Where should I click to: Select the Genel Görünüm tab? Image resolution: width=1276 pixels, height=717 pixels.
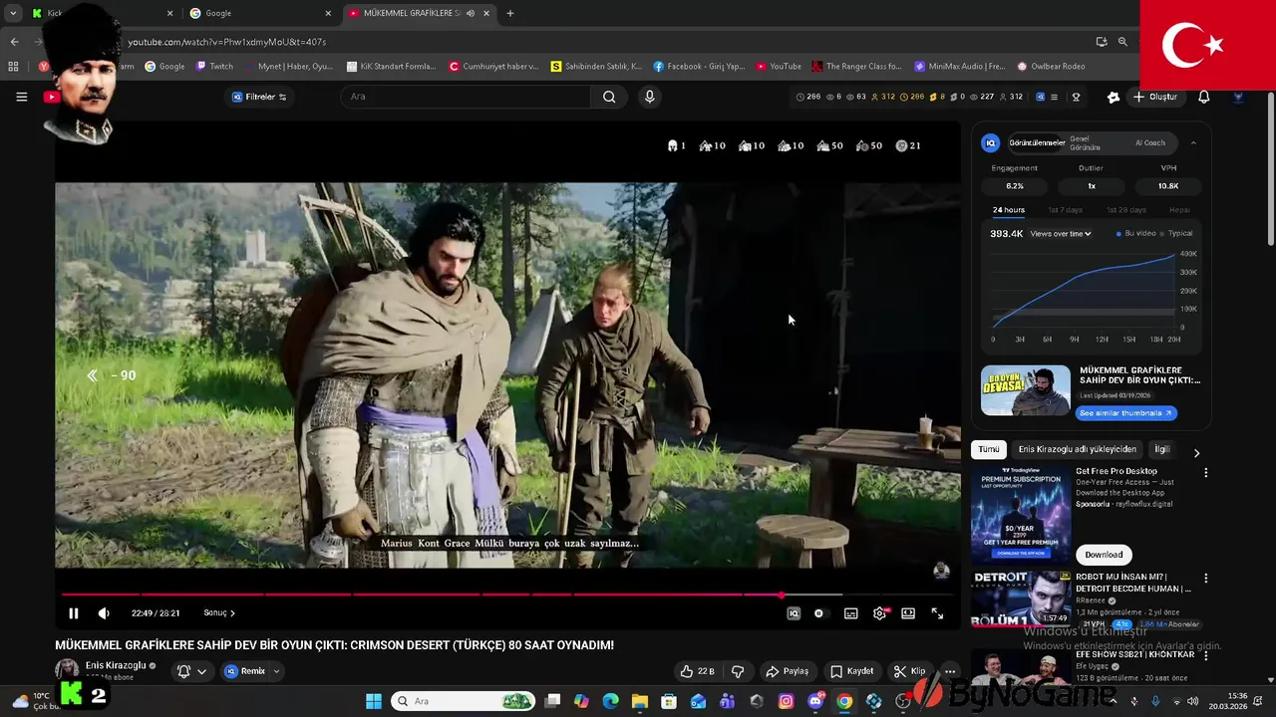point(1086,142)
